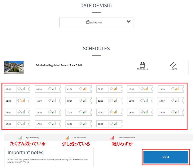The height and width of the screenshot is (167, 193).
Task: Select the 08:30 time slot
Action: tap(48, 89)
